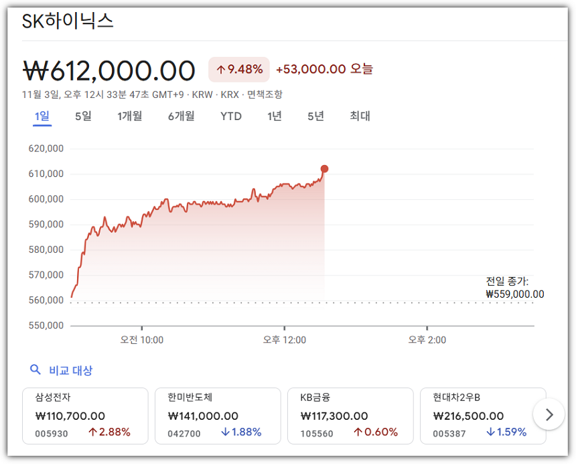Open the 6개월 range option
Image resolution: width=576 pixels, height=464 pixels.
pos(181,116)
